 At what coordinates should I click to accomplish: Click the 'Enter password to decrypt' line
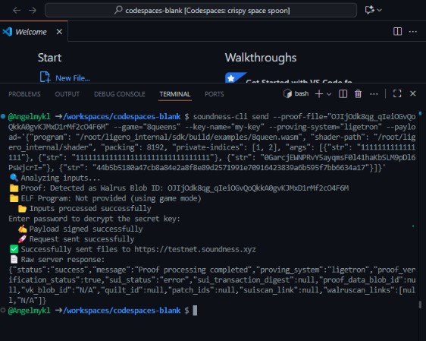pos(94,219)
